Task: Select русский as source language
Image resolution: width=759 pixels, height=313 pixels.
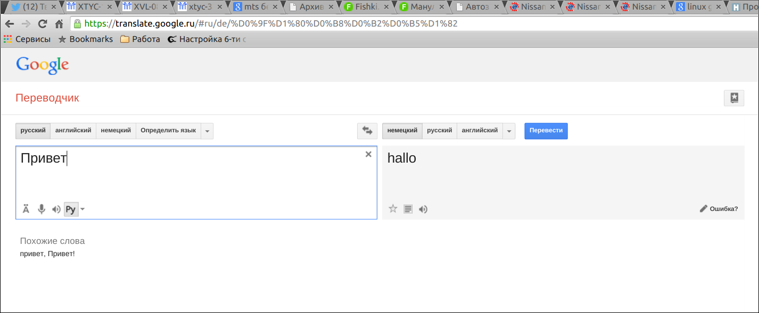Action: tap(33, 131)
